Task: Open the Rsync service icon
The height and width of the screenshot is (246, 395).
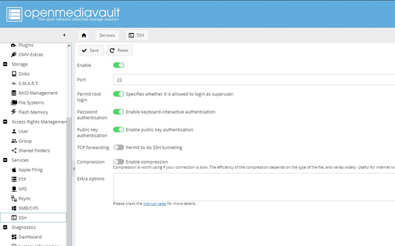Action: pyautogui.click(x=14, y=198)
